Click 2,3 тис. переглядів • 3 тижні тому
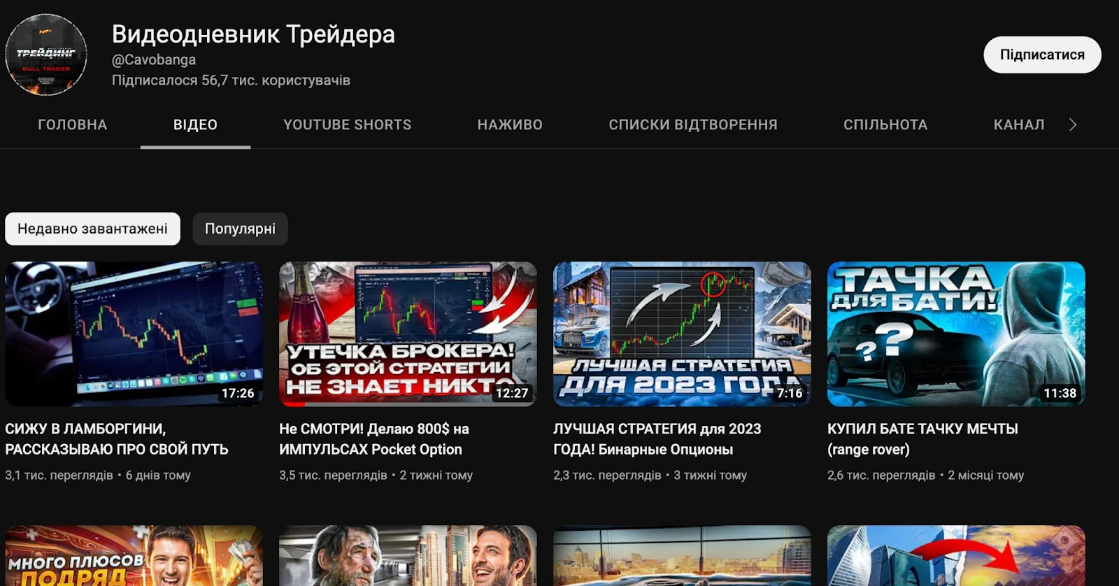This screenshot has width=1119, height=586. coord(650,476)
